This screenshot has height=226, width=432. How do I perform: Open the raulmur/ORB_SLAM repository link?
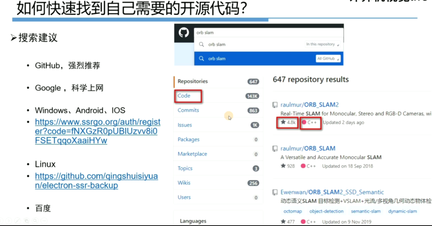308,149
